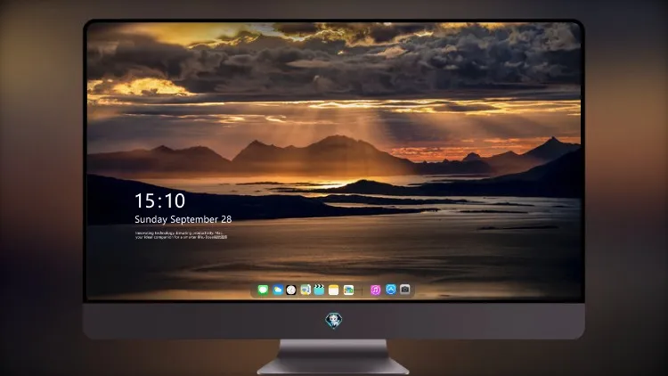Click the 15:10 clock display
The height and width of the screenshot is (376, 668).
160,200
